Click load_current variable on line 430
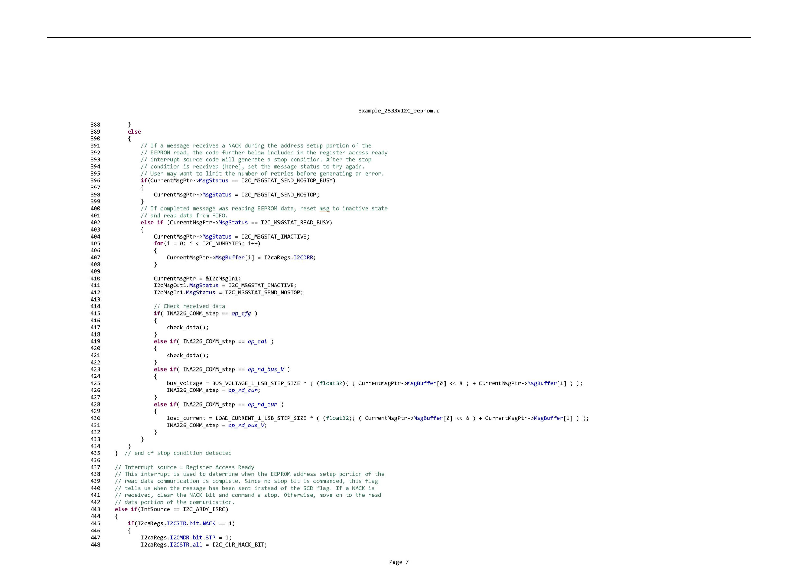 click(186, 418)
